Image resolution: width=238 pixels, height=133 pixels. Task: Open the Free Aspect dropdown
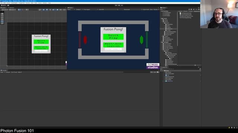click(90, 10)
